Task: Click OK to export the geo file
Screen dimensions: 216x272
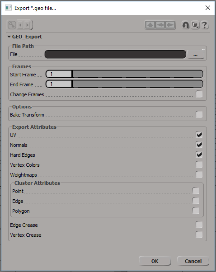Action: 155,261
